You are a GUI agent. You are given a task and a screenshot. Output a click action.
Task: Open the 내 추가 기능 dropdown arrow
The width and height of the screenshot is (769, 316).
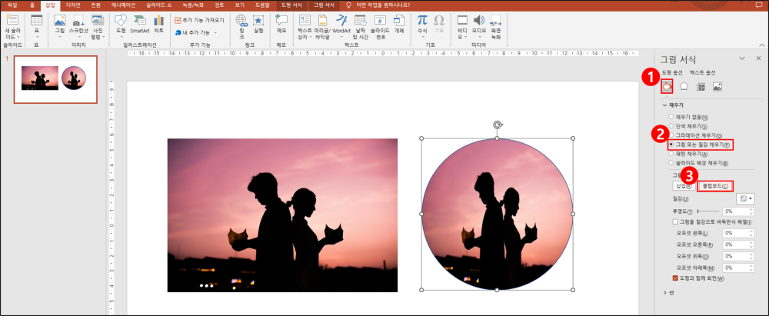pyautogui.click(x=215, y=32)
